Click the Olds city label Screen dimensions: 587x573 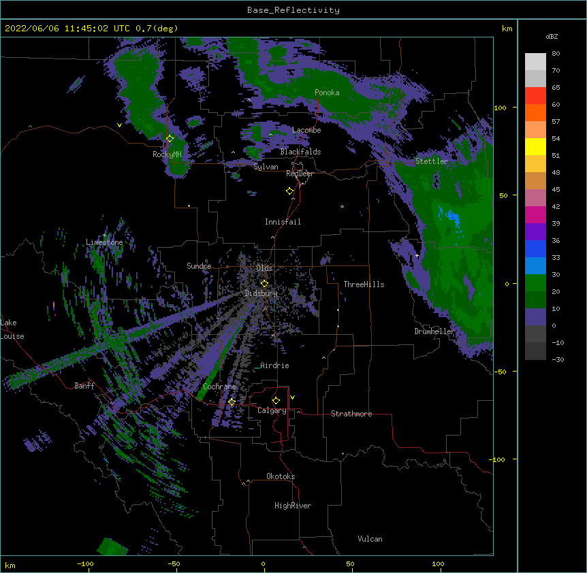coord(264,268)
